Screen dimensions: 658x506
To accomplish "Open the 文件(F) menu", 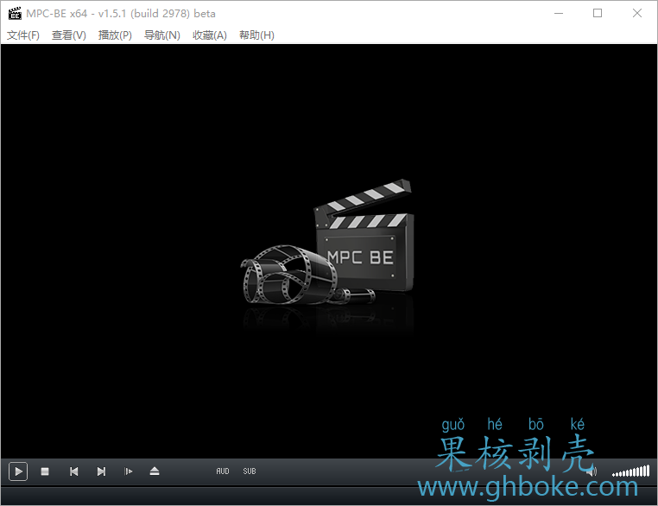I will [23, 35].
